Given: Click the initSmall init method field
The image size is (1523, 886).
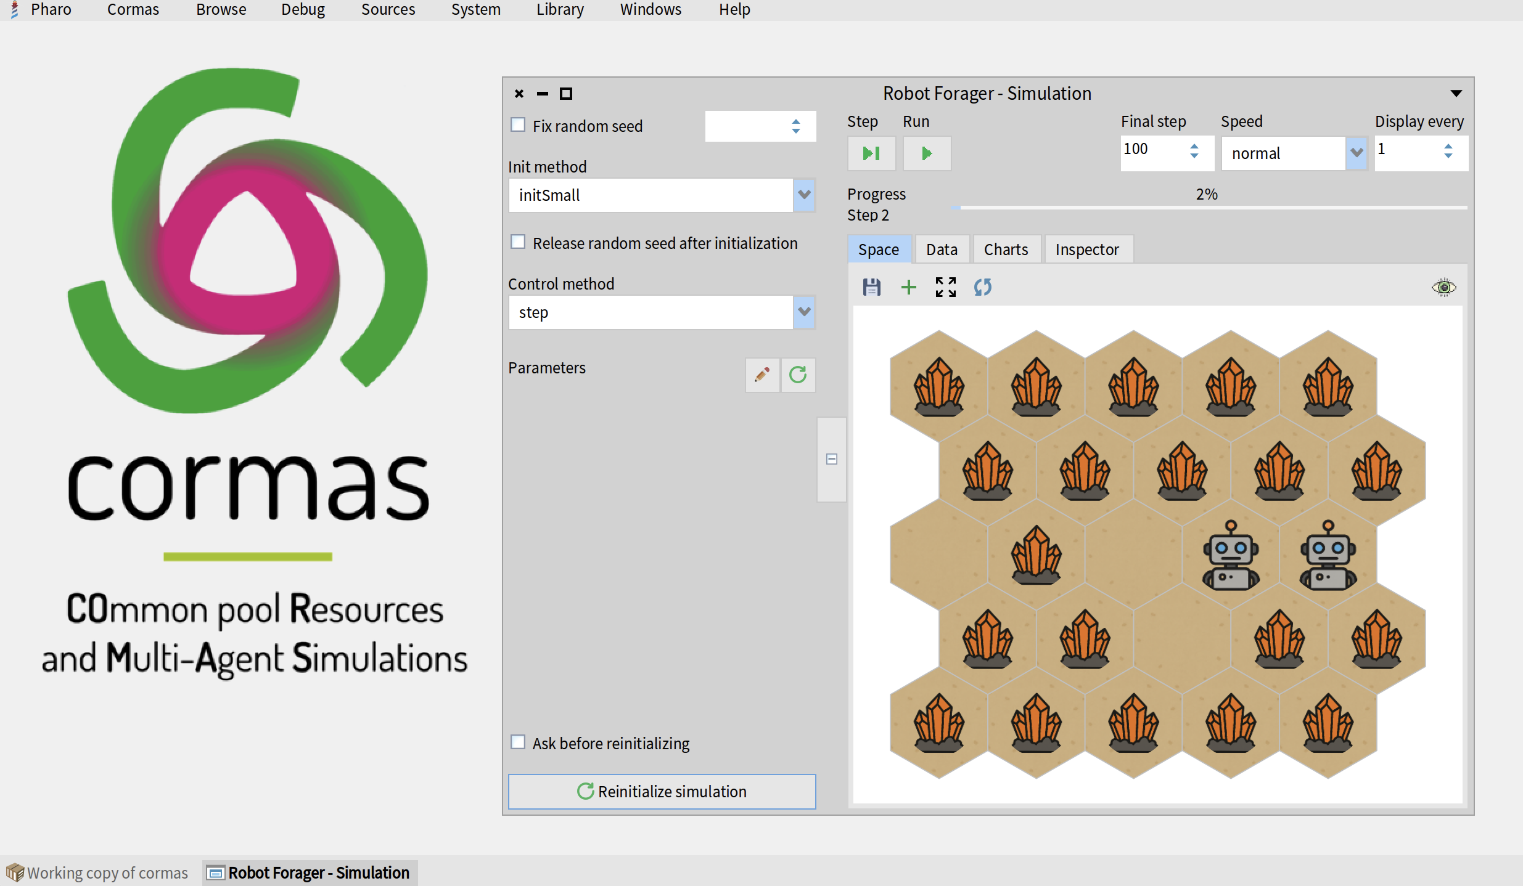Looking at the screenshot, I should point(651,195).
